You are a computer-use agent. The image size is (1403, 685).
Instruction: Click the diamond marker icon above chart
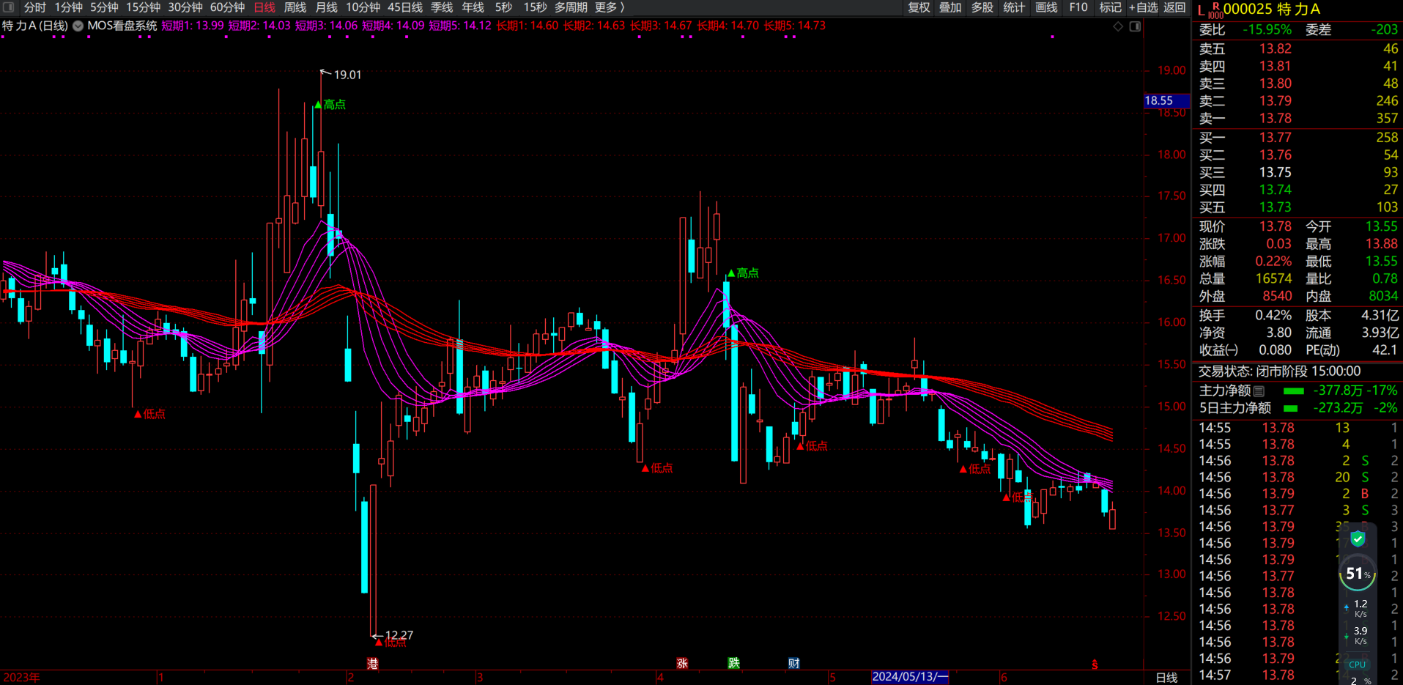point(1118,26)
